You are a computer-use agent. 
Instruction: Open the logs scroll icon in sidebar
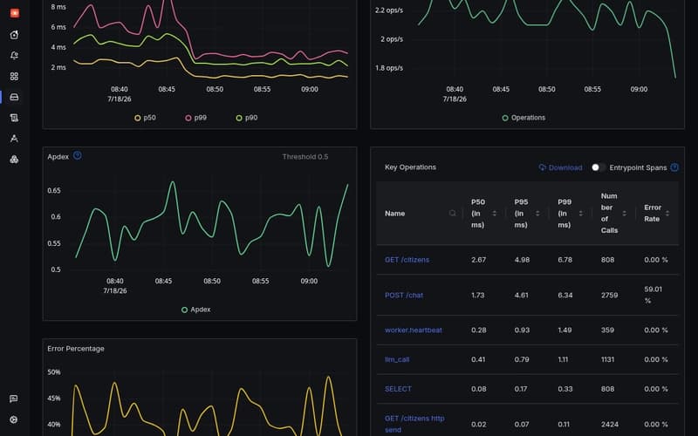(x=14, y=118)
